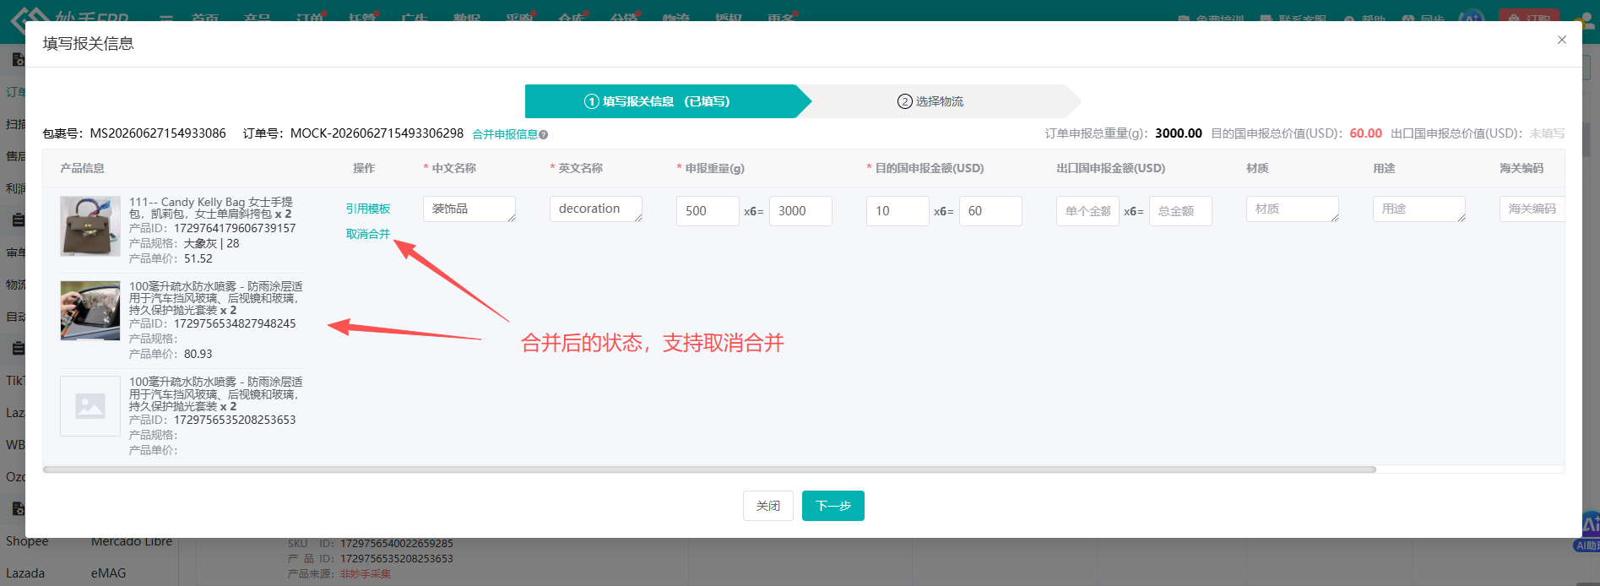Click order number MOCK-2026062715493306298
Screen dimensions: 1600x586
(377, 133)
